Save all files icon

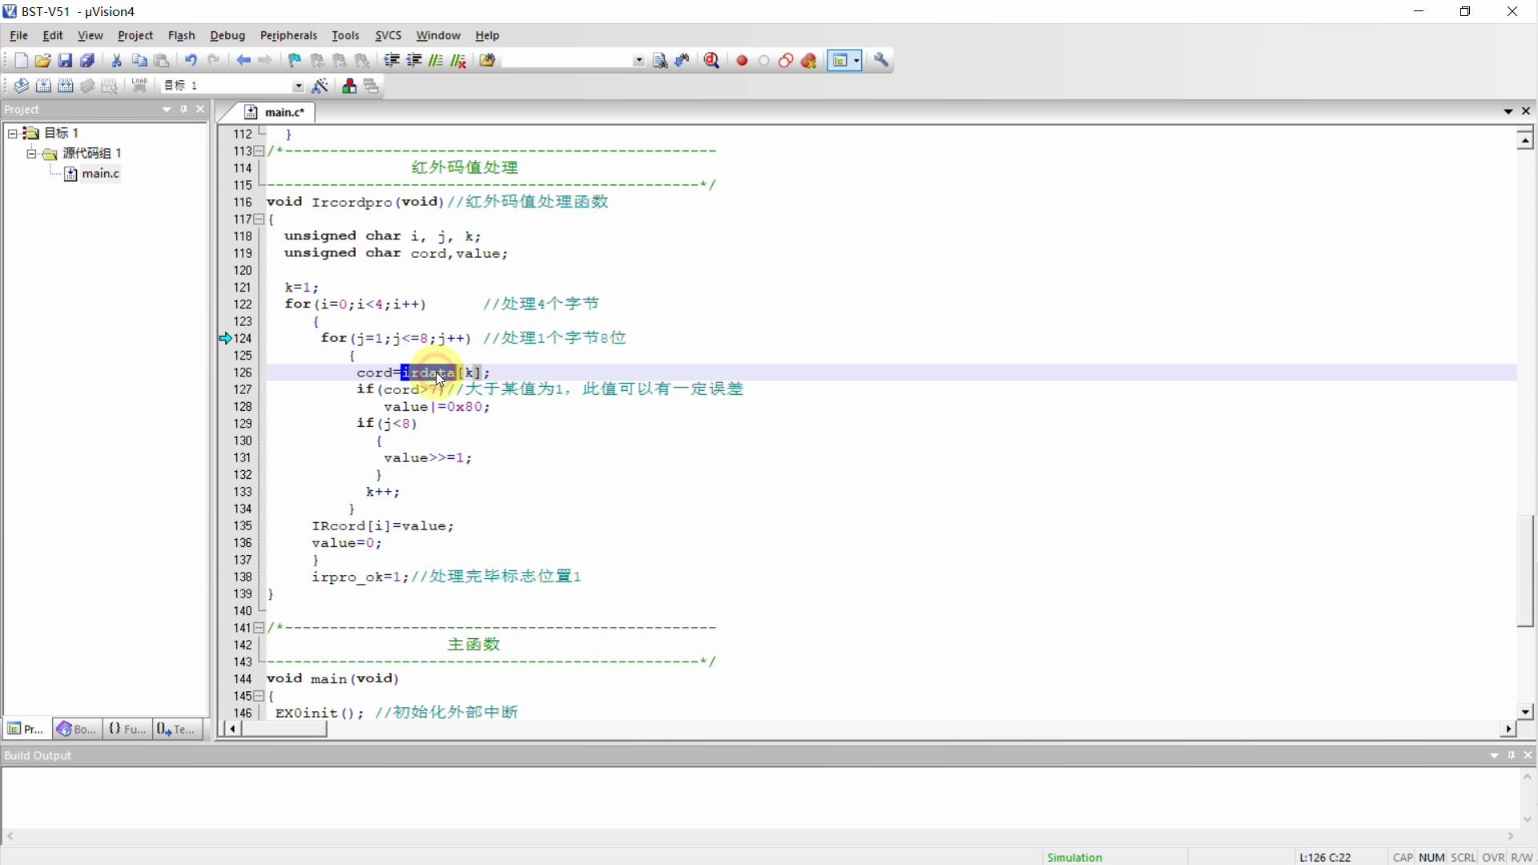point(88,61)
